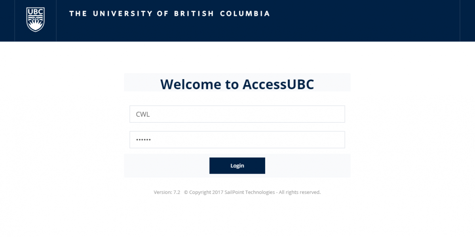
Task: Click the word COLUMBIA in the header
Action: pos(245,14)
